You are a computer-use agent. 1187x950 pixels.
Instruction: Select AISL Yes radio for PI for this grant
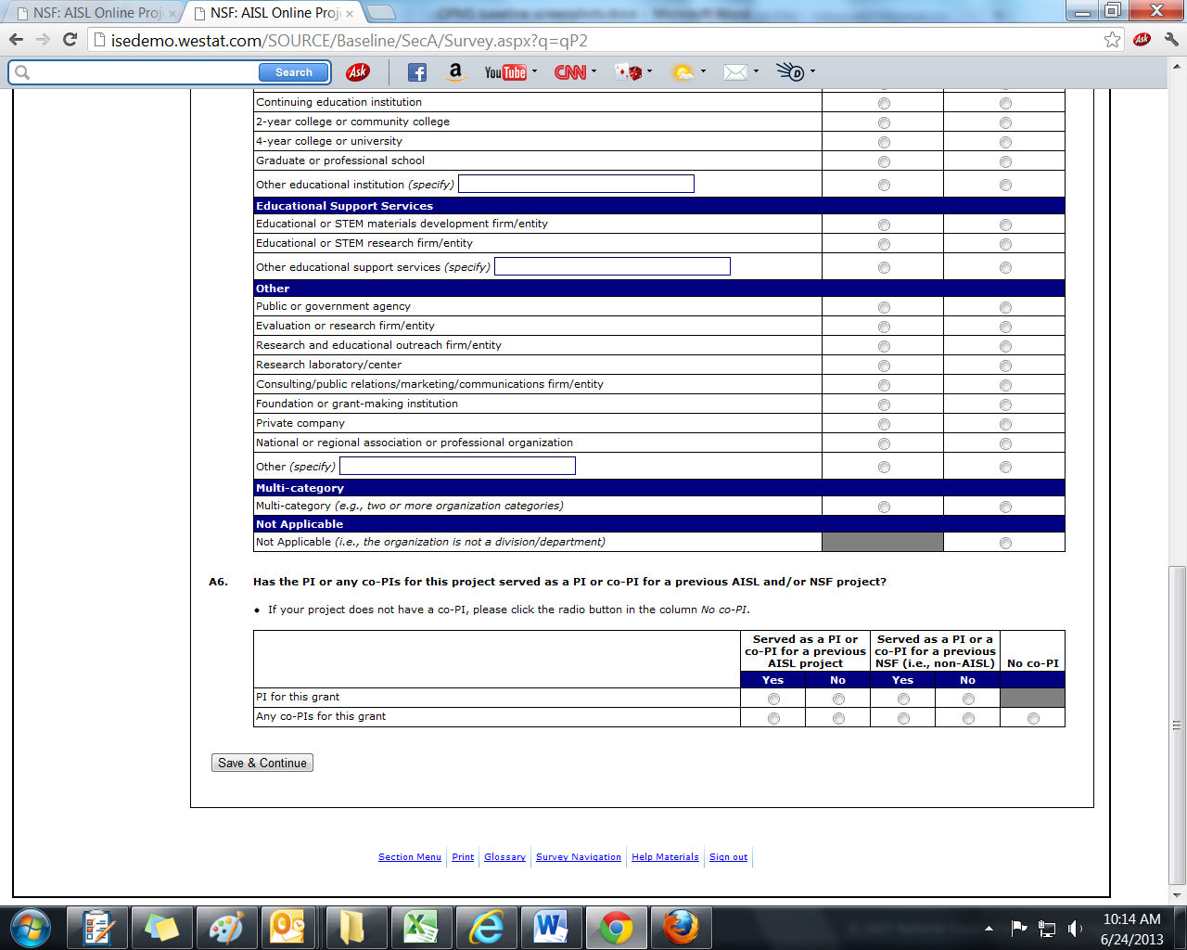click(x=773, y=699)
